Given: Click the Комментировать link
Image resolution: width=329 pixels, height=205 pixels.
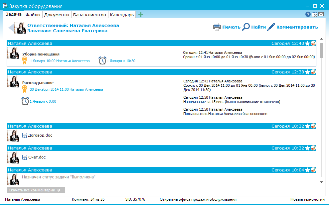Looking at the screenshot, I should point(297,27).
